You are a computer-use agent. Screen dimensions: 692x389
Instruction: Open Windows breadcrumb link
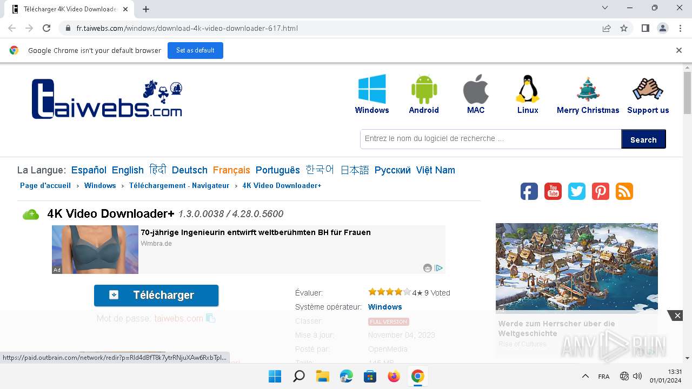tap(100, 185)
